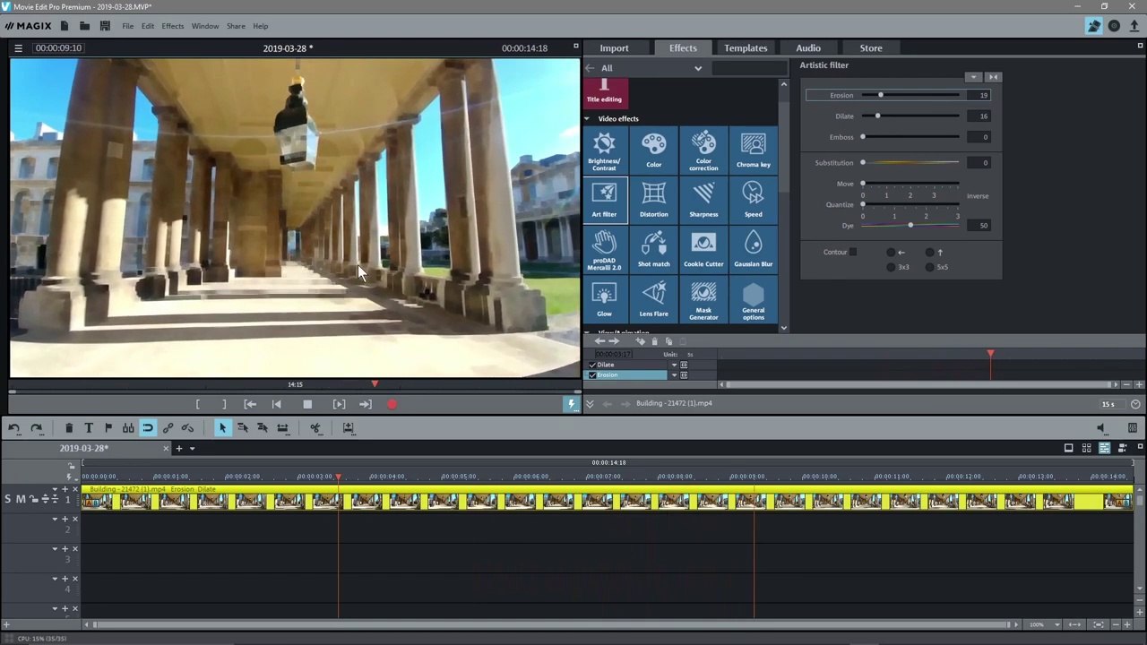Select the up-arrow contour radio button
This screenshot has height=645, width=1147.
930,253
